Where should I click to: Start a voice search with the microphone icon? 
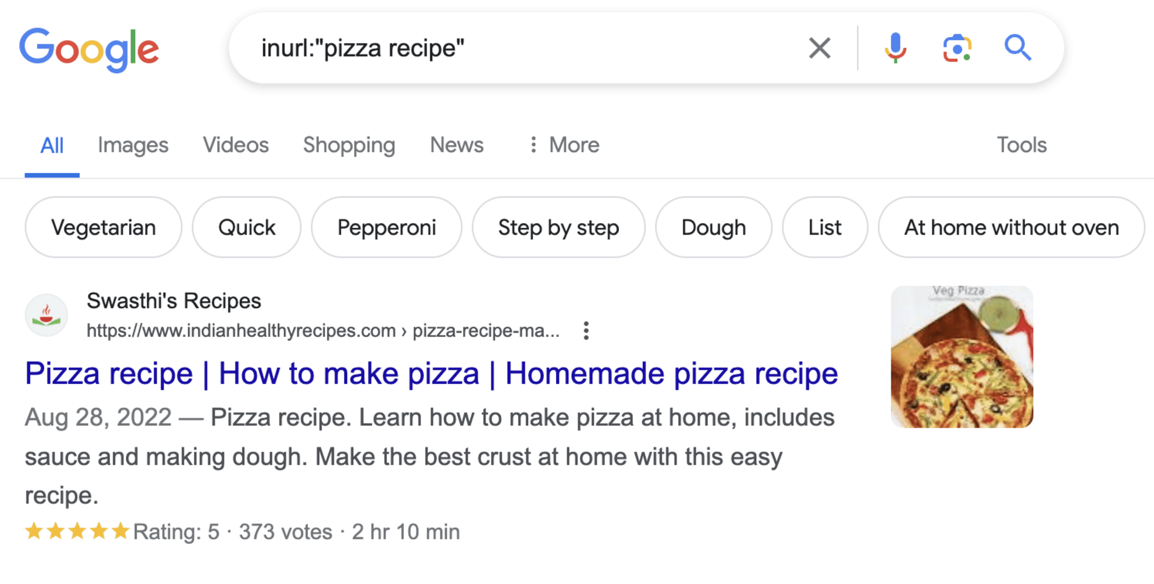(x=895, y=48)
